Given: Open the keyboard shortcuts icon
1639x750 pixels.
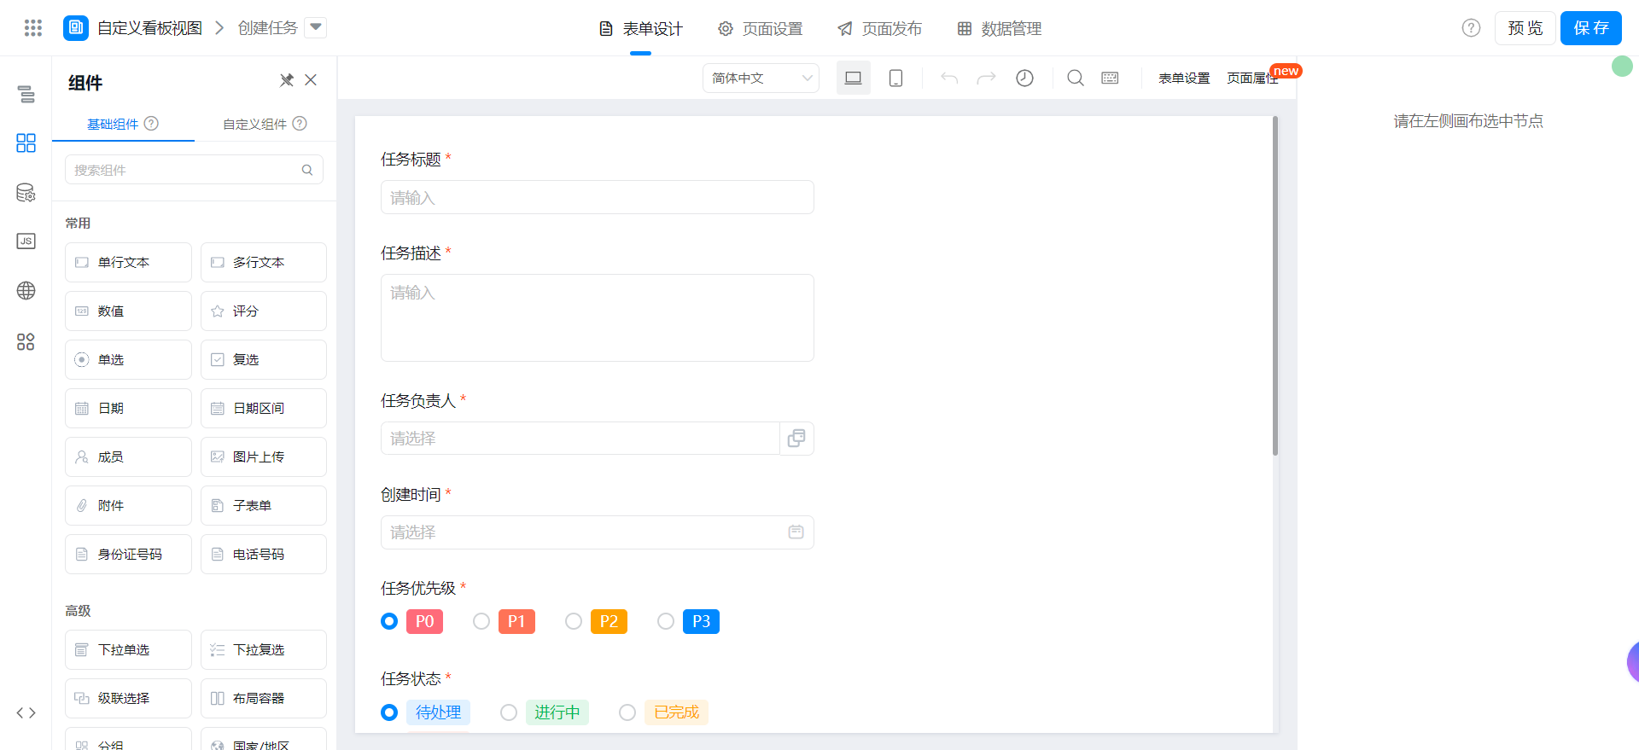Looking at the screenshot, I should tap(1110, 78).
